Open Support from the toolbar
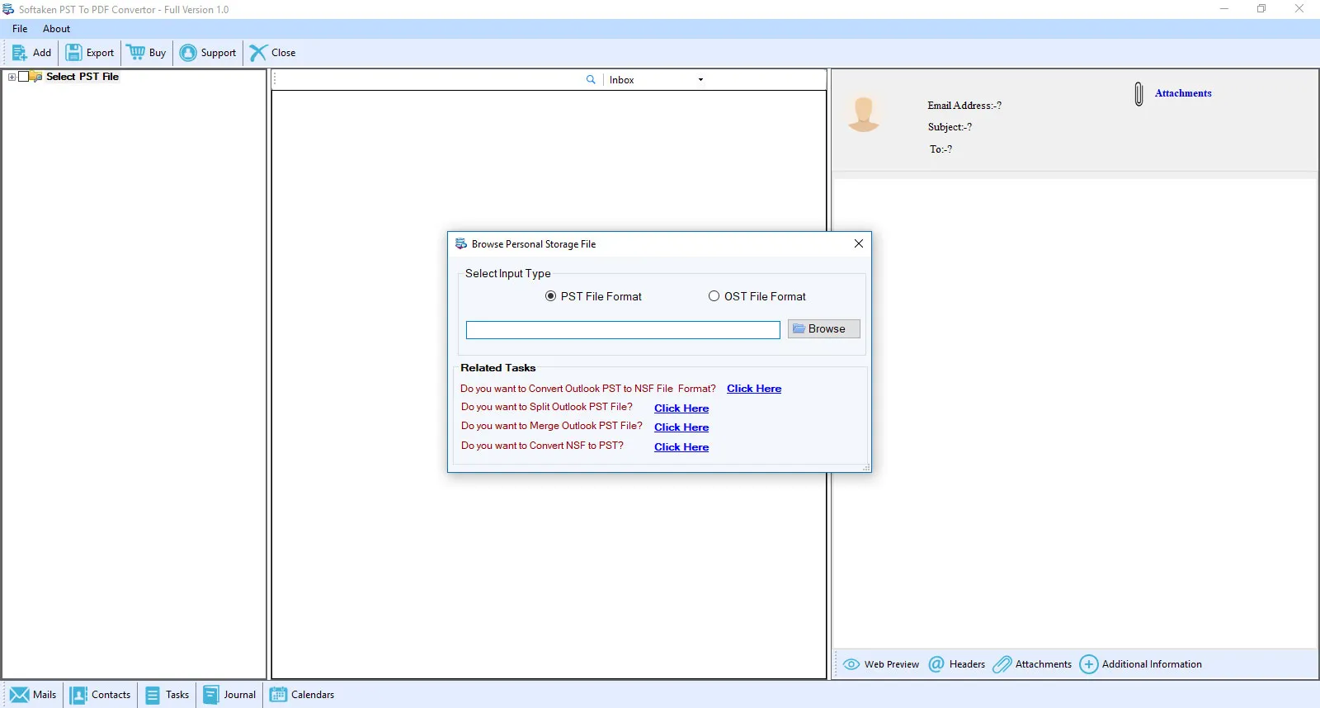The width and height of the screenshot is (1320, 708). point(207,53)
